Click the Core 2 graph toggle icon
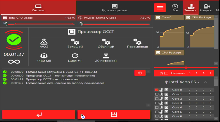Viewport: 220px width, 122px height. click(x=166, y=99)
